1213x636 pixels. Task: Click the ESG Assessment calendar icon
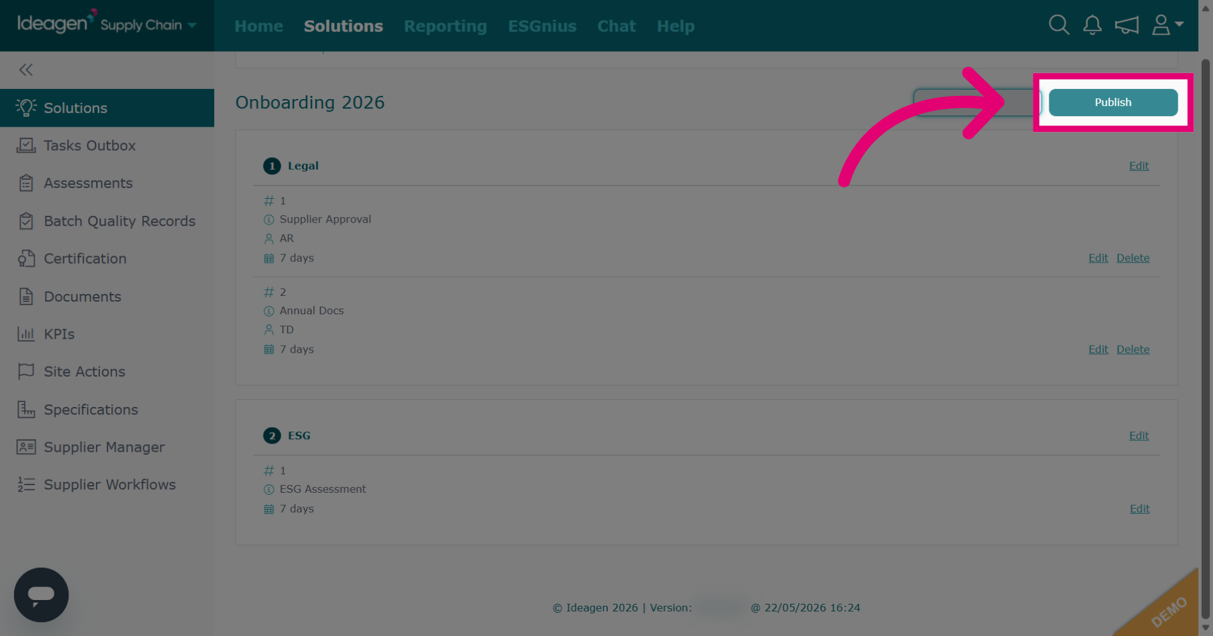(x=269, y=509)
